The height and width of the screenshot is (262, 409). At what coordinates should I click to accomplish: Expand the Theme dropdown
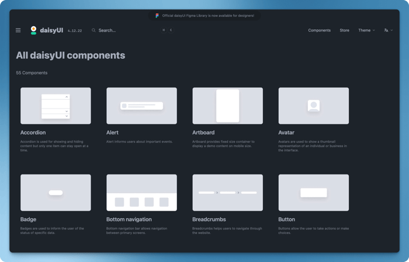coord(366,30)
